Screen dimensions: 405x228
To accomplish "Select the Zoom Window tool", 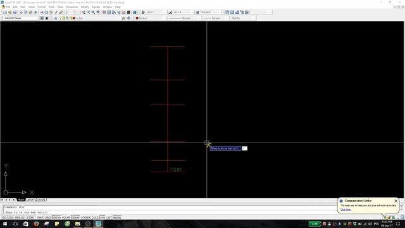I will pyautogui.click(x=93, y=12).
